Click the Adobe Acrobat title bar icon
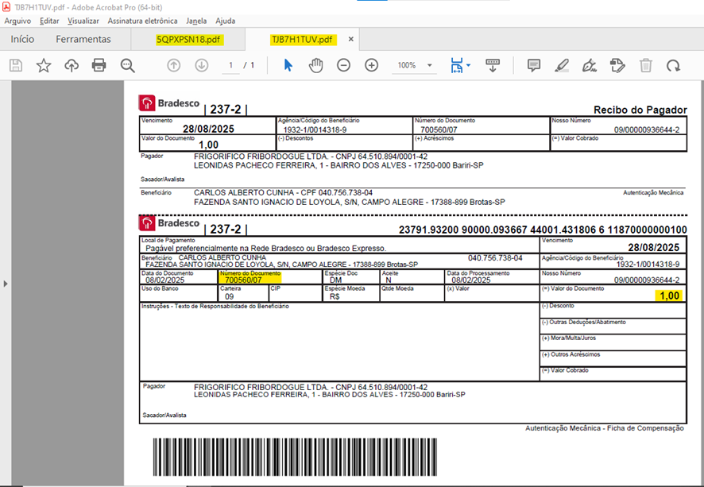Image resolution: width=704 pixels, height=487 pixels. point(6,7)
